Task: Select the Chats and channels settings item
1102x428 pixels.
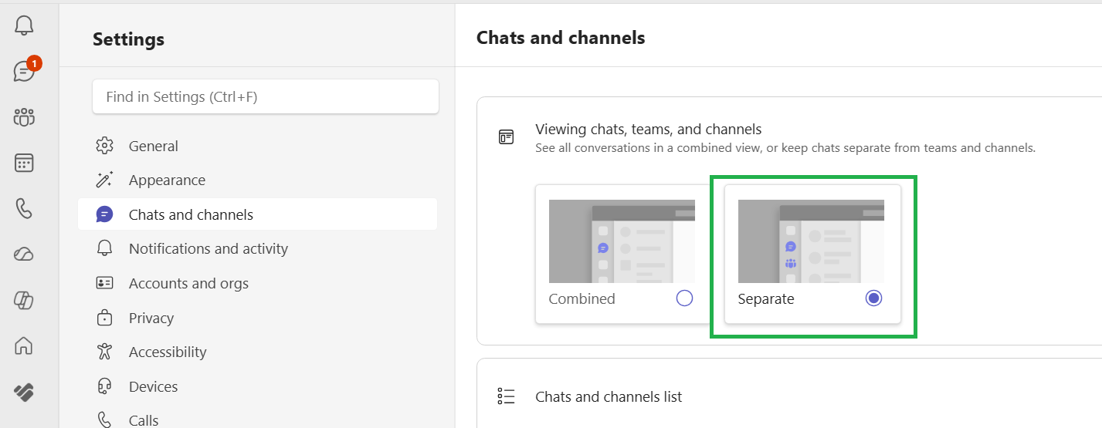Action: coord(257,214)
